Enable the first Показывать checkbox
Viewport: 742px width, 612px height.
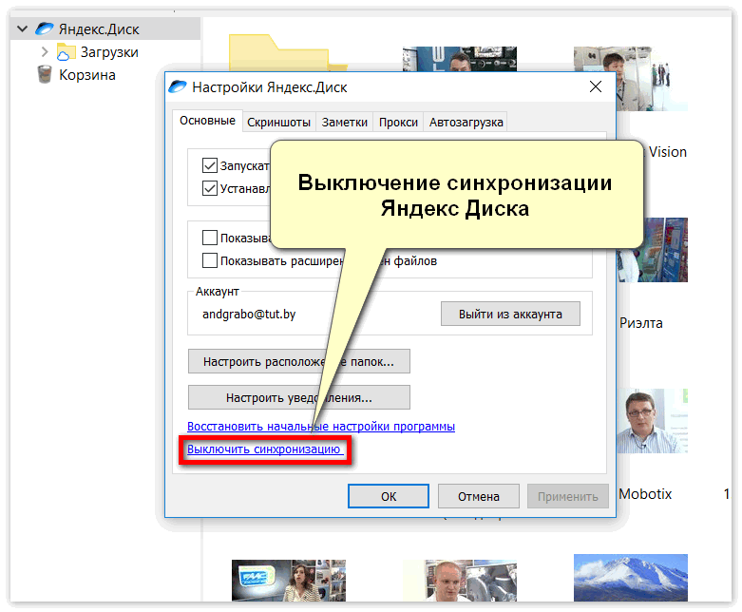pos(210,238)
